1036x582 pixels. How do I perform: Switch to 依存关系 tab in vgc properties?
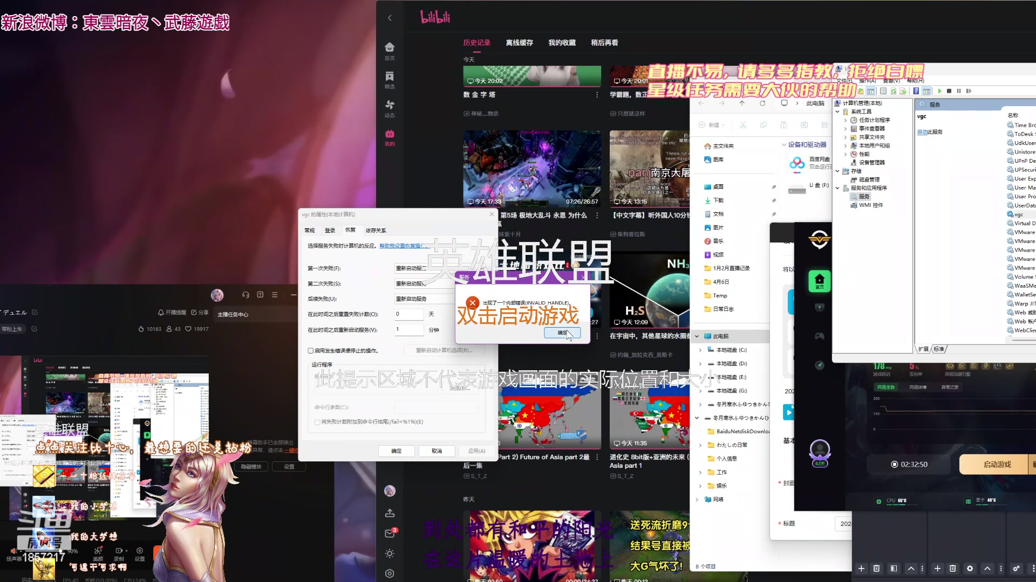(x=376, y=230)
